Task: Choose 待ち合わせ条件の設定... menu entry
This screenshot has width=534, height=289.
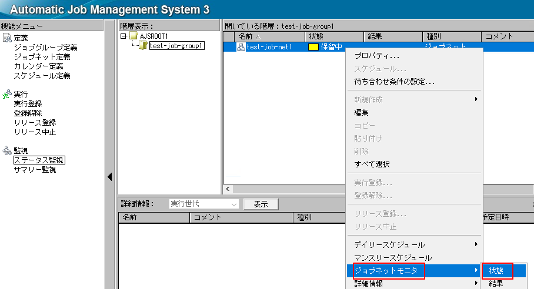Action: pyautogui.click(x=415, y=82)
